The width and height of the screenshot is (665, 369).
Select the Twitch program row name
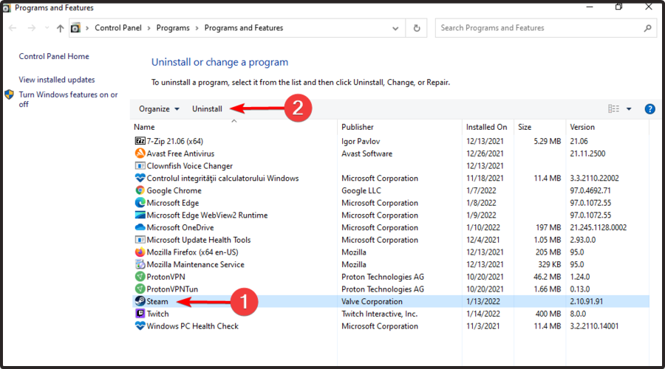(158, 314)
